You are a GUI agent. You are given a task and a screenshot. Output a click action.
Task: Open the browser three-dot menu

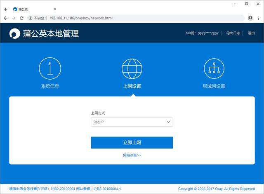(x=258, y=18)
